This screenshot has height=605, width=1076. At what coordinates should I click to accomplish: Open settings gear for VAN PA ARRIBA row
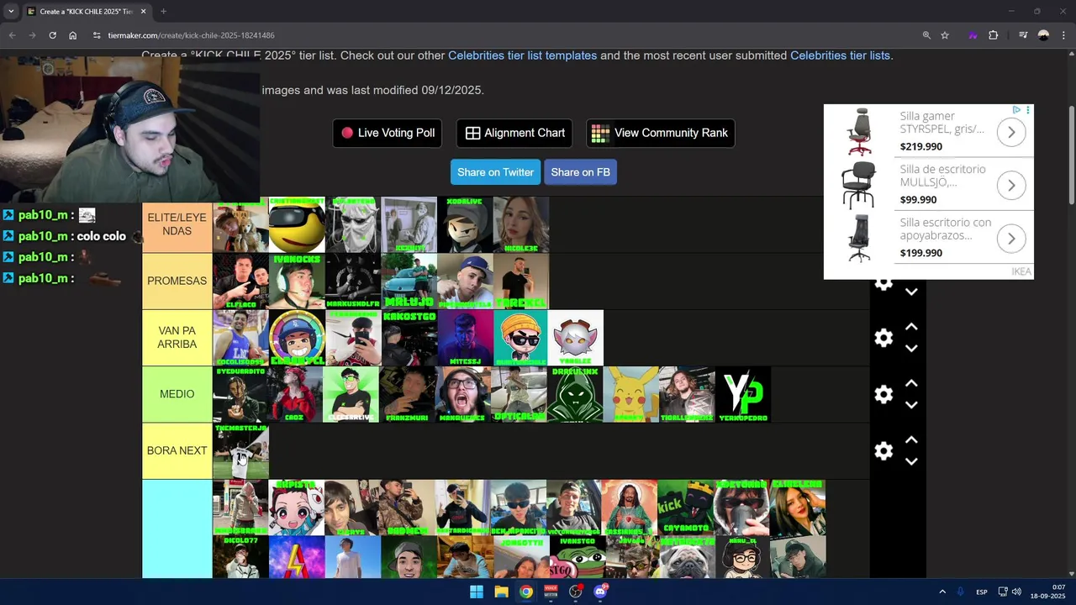pyautogui.click(x=883, y=338)
